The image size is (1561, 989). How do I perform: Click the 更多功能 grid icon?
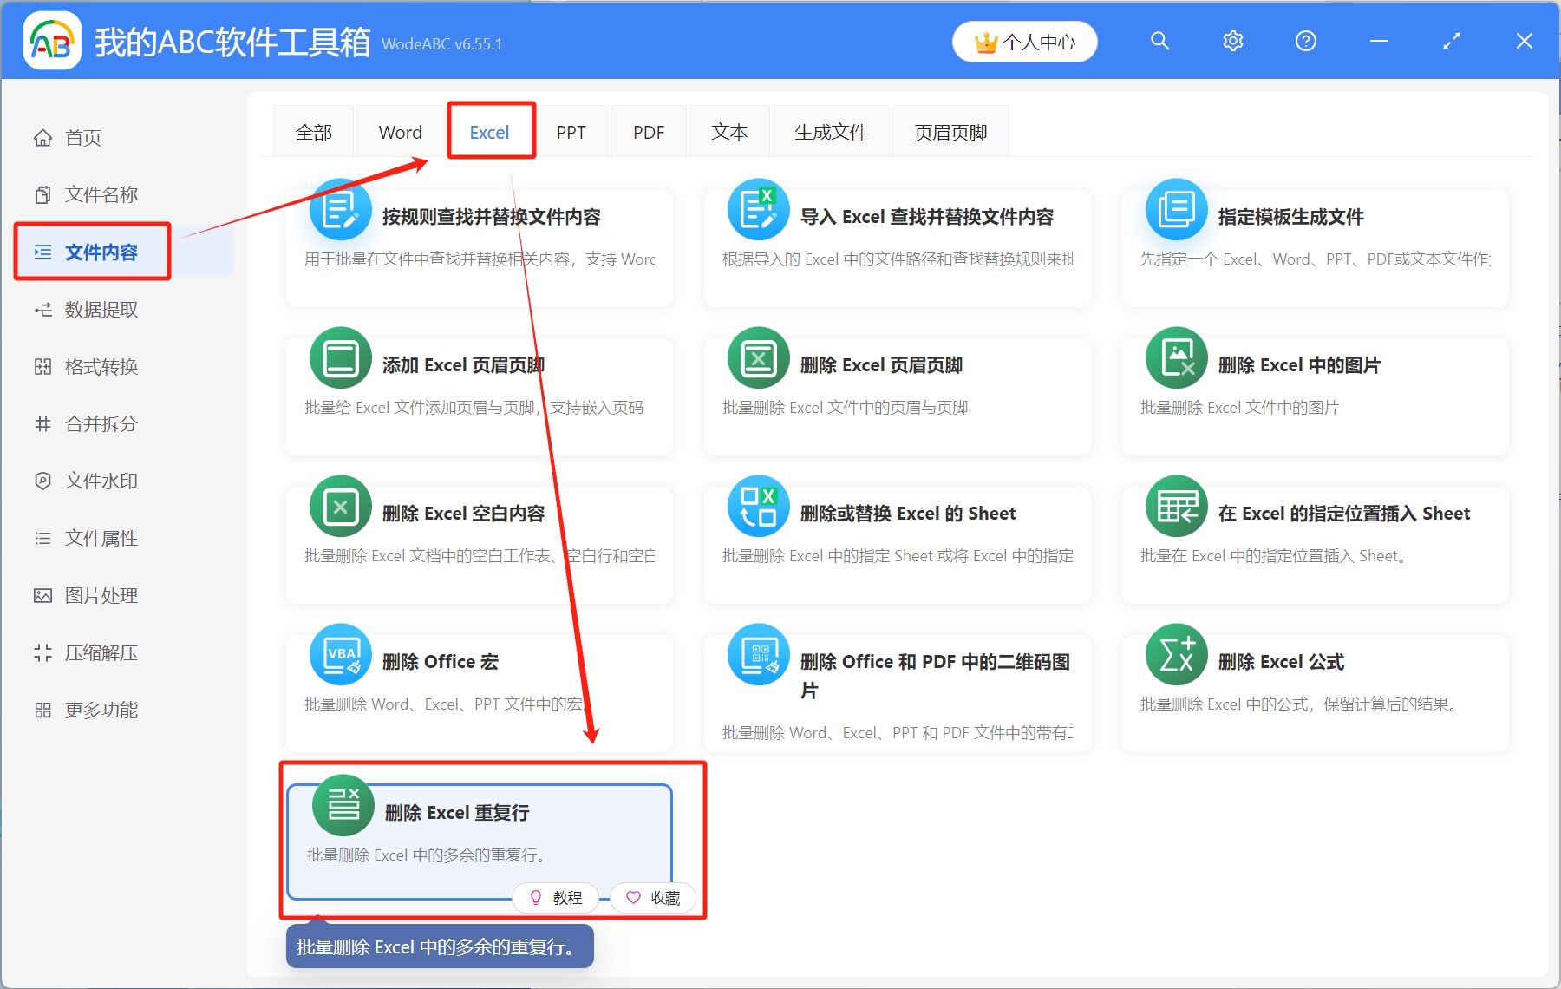click(x=42, y=711)
